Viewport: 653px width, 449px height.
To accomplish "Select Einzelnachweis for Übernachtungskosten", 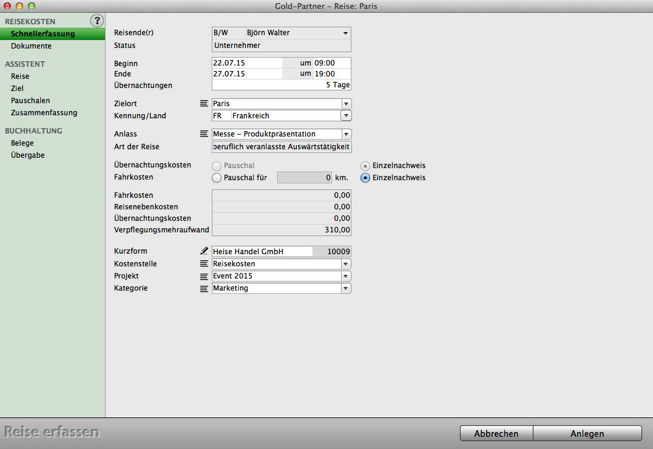I will [x=365, y=166].
